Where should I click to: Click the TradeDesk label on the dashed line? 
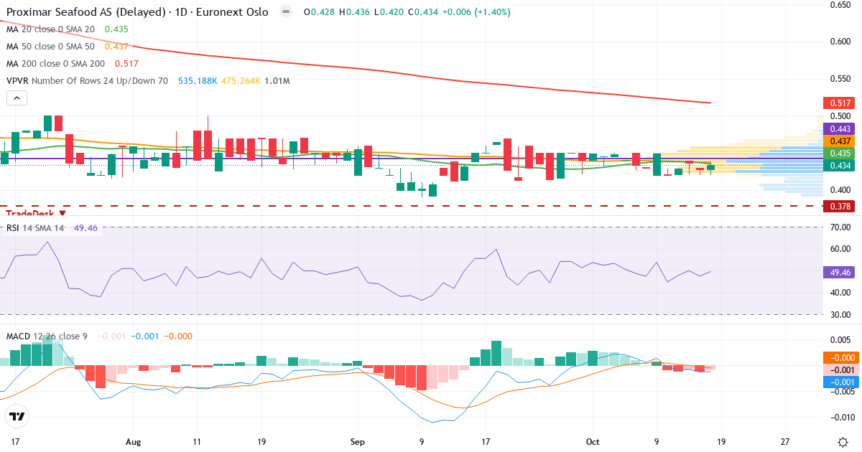pos(31,213)
